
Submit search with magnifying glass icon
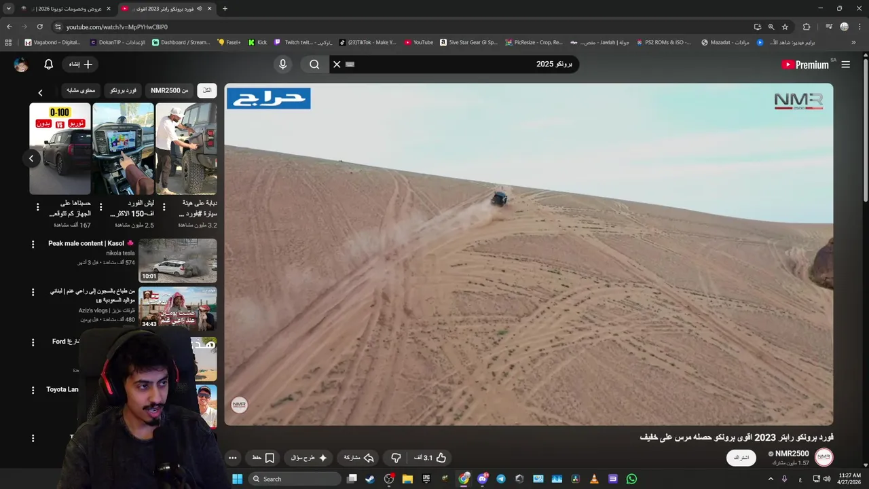pos(314,65)
